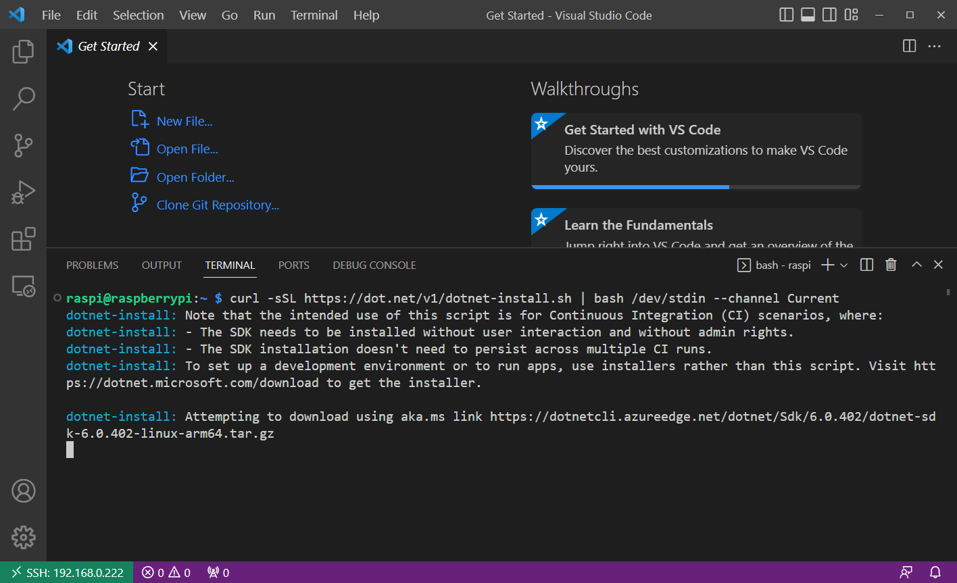Viewport: 957px width, 583px height.
Task: Open the Extensions view
Action: (x=23, y=239)
